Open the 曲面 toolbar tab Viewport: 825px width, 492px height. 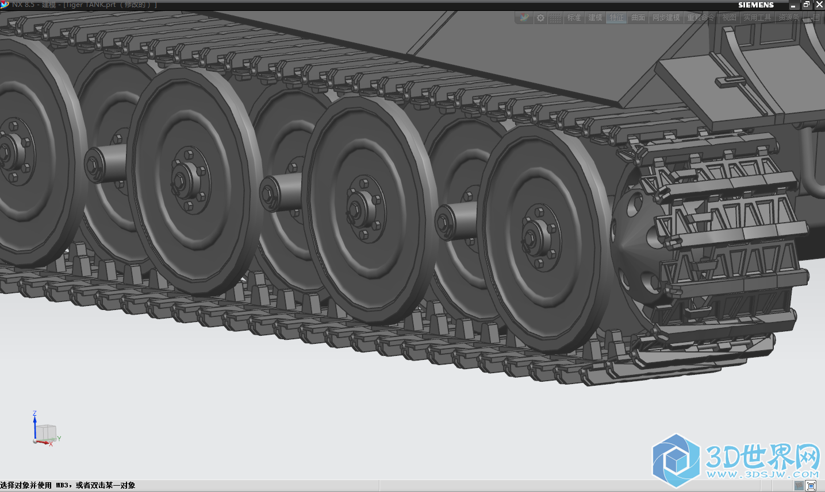tap(638, 18)
